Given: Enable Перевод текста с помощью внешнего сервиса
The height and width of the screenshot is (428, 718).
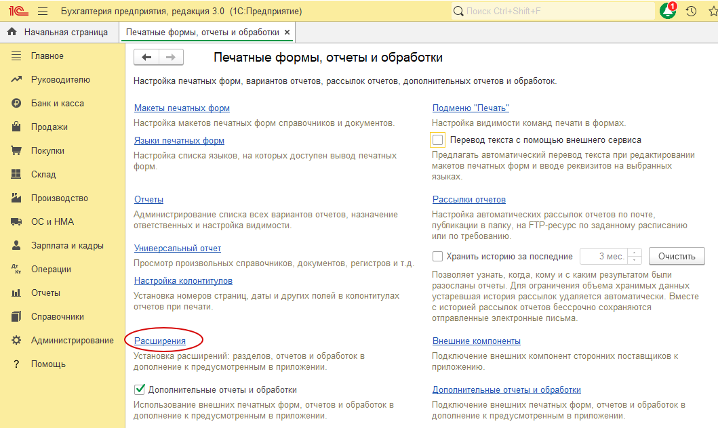Looking at the screenshot, I should click(437, 140).
